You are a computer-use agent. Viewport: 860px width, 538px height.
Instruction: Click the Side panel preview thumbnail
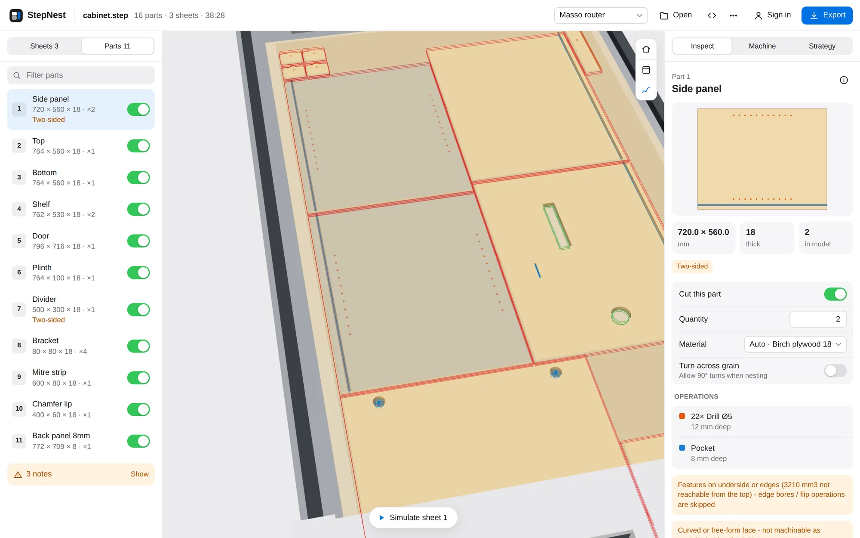(x=762, y=159)
